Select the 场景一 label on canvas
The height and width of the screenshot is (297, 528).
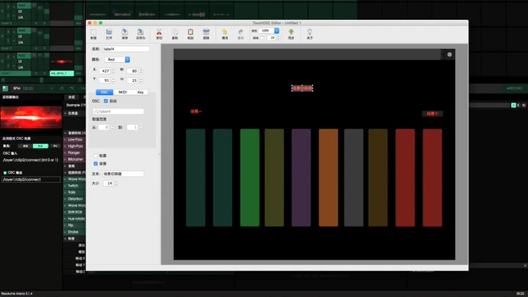point(197,112)
